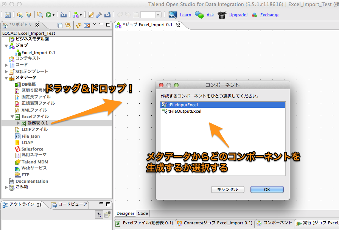This screenshot has width=339, height=230.
Task: Click the wrench project settings icon
Action: pos(99,15)
